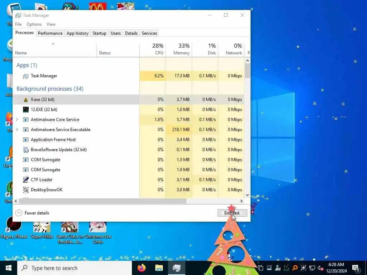Sort by the Status column header
367x275 pixels.
[118, 50]
